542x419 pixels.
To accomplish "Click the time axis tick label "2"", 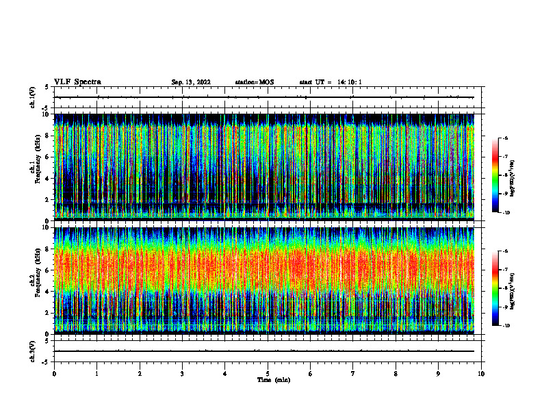I will click(140, 374).
